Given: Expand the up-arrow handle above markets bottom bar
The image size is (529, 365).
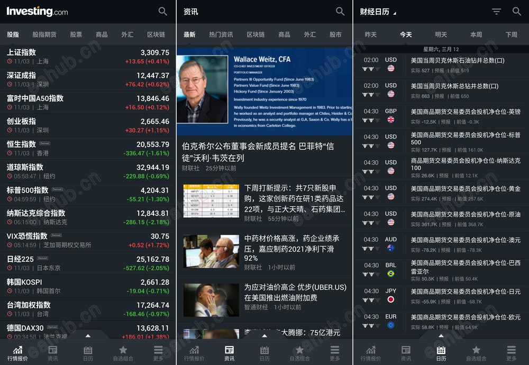Looking at the screenshot, I should click(x=88, y=336).
